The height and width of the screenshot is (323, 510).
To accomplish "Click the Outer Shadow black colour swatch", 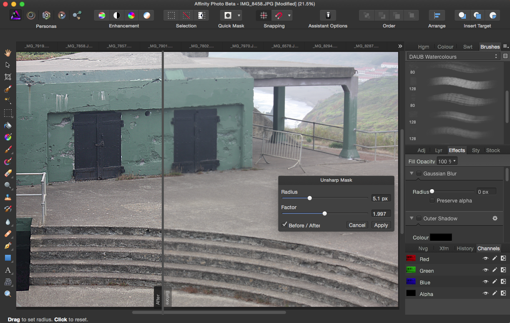I will (441, 237).
